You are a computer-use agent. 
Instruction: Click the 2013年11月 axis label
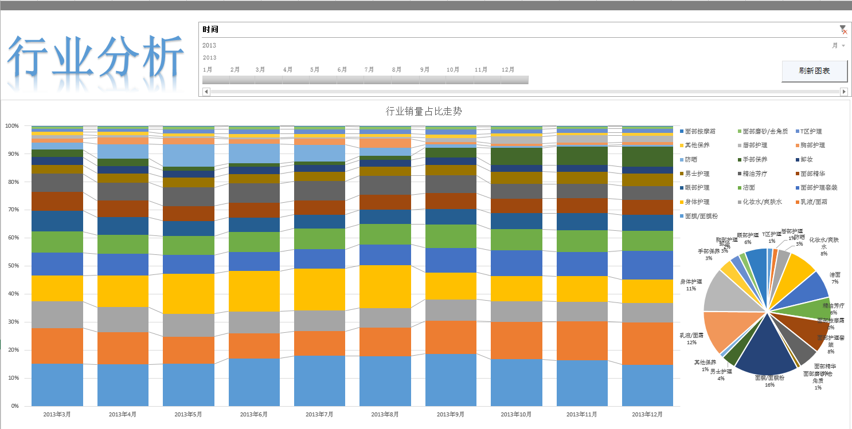(582, 414)
